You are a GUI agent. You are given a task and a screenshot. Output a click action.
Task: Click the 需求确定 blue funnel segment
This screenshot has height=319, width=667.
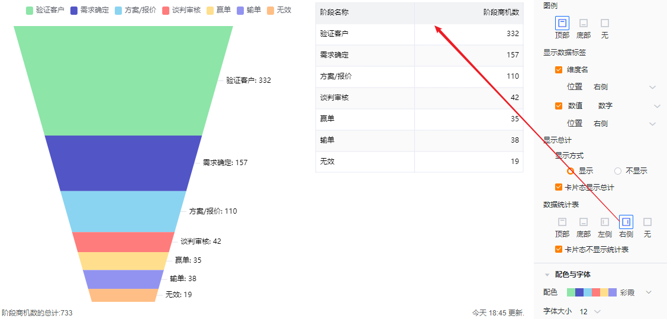(123, 163)
